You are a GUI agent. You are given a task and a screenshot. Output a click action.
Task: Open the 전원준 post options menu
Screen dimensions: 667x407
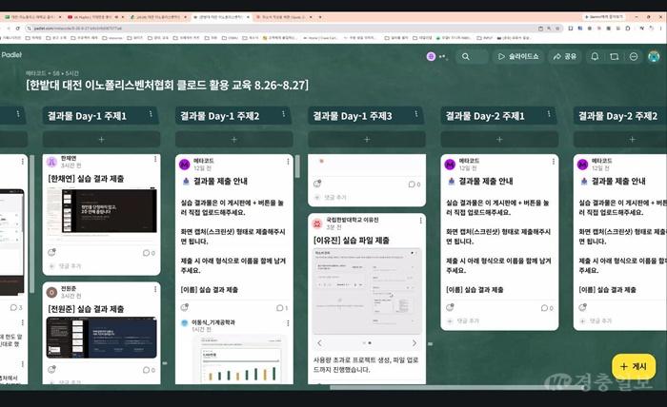click(x=155, y=289)
